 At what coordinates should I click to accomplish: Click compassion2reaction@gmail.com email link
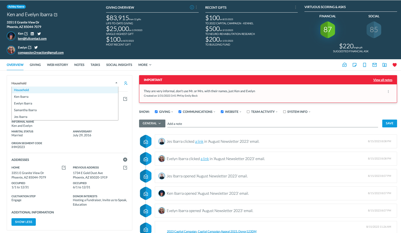click(41, 53)
